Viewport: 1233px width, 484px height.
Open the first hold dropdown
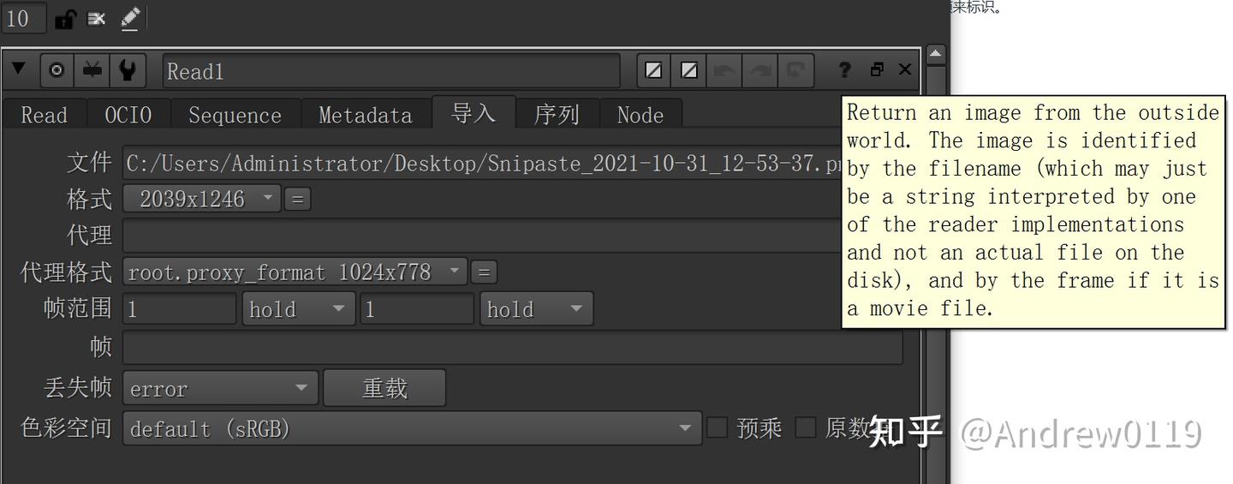(299, 309)
